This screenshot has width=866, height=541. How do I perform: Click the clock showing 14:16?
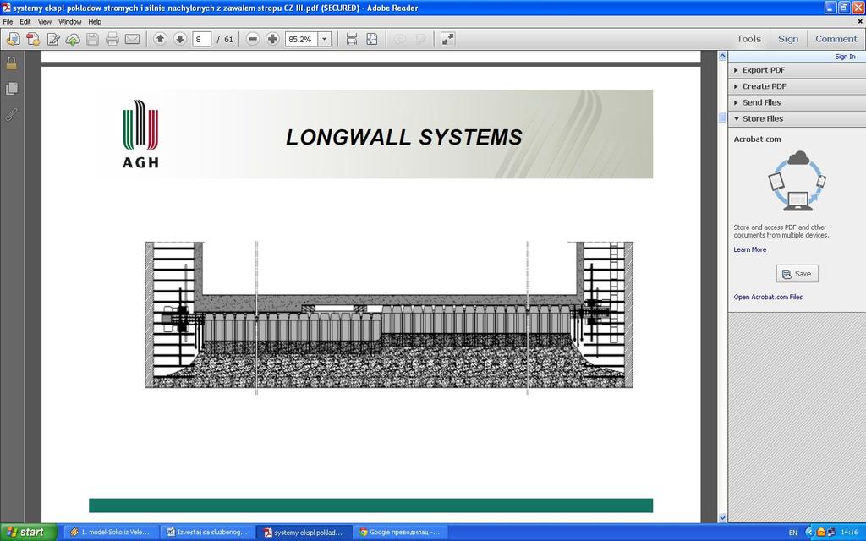pyautogui.click(x=849, y=533)
